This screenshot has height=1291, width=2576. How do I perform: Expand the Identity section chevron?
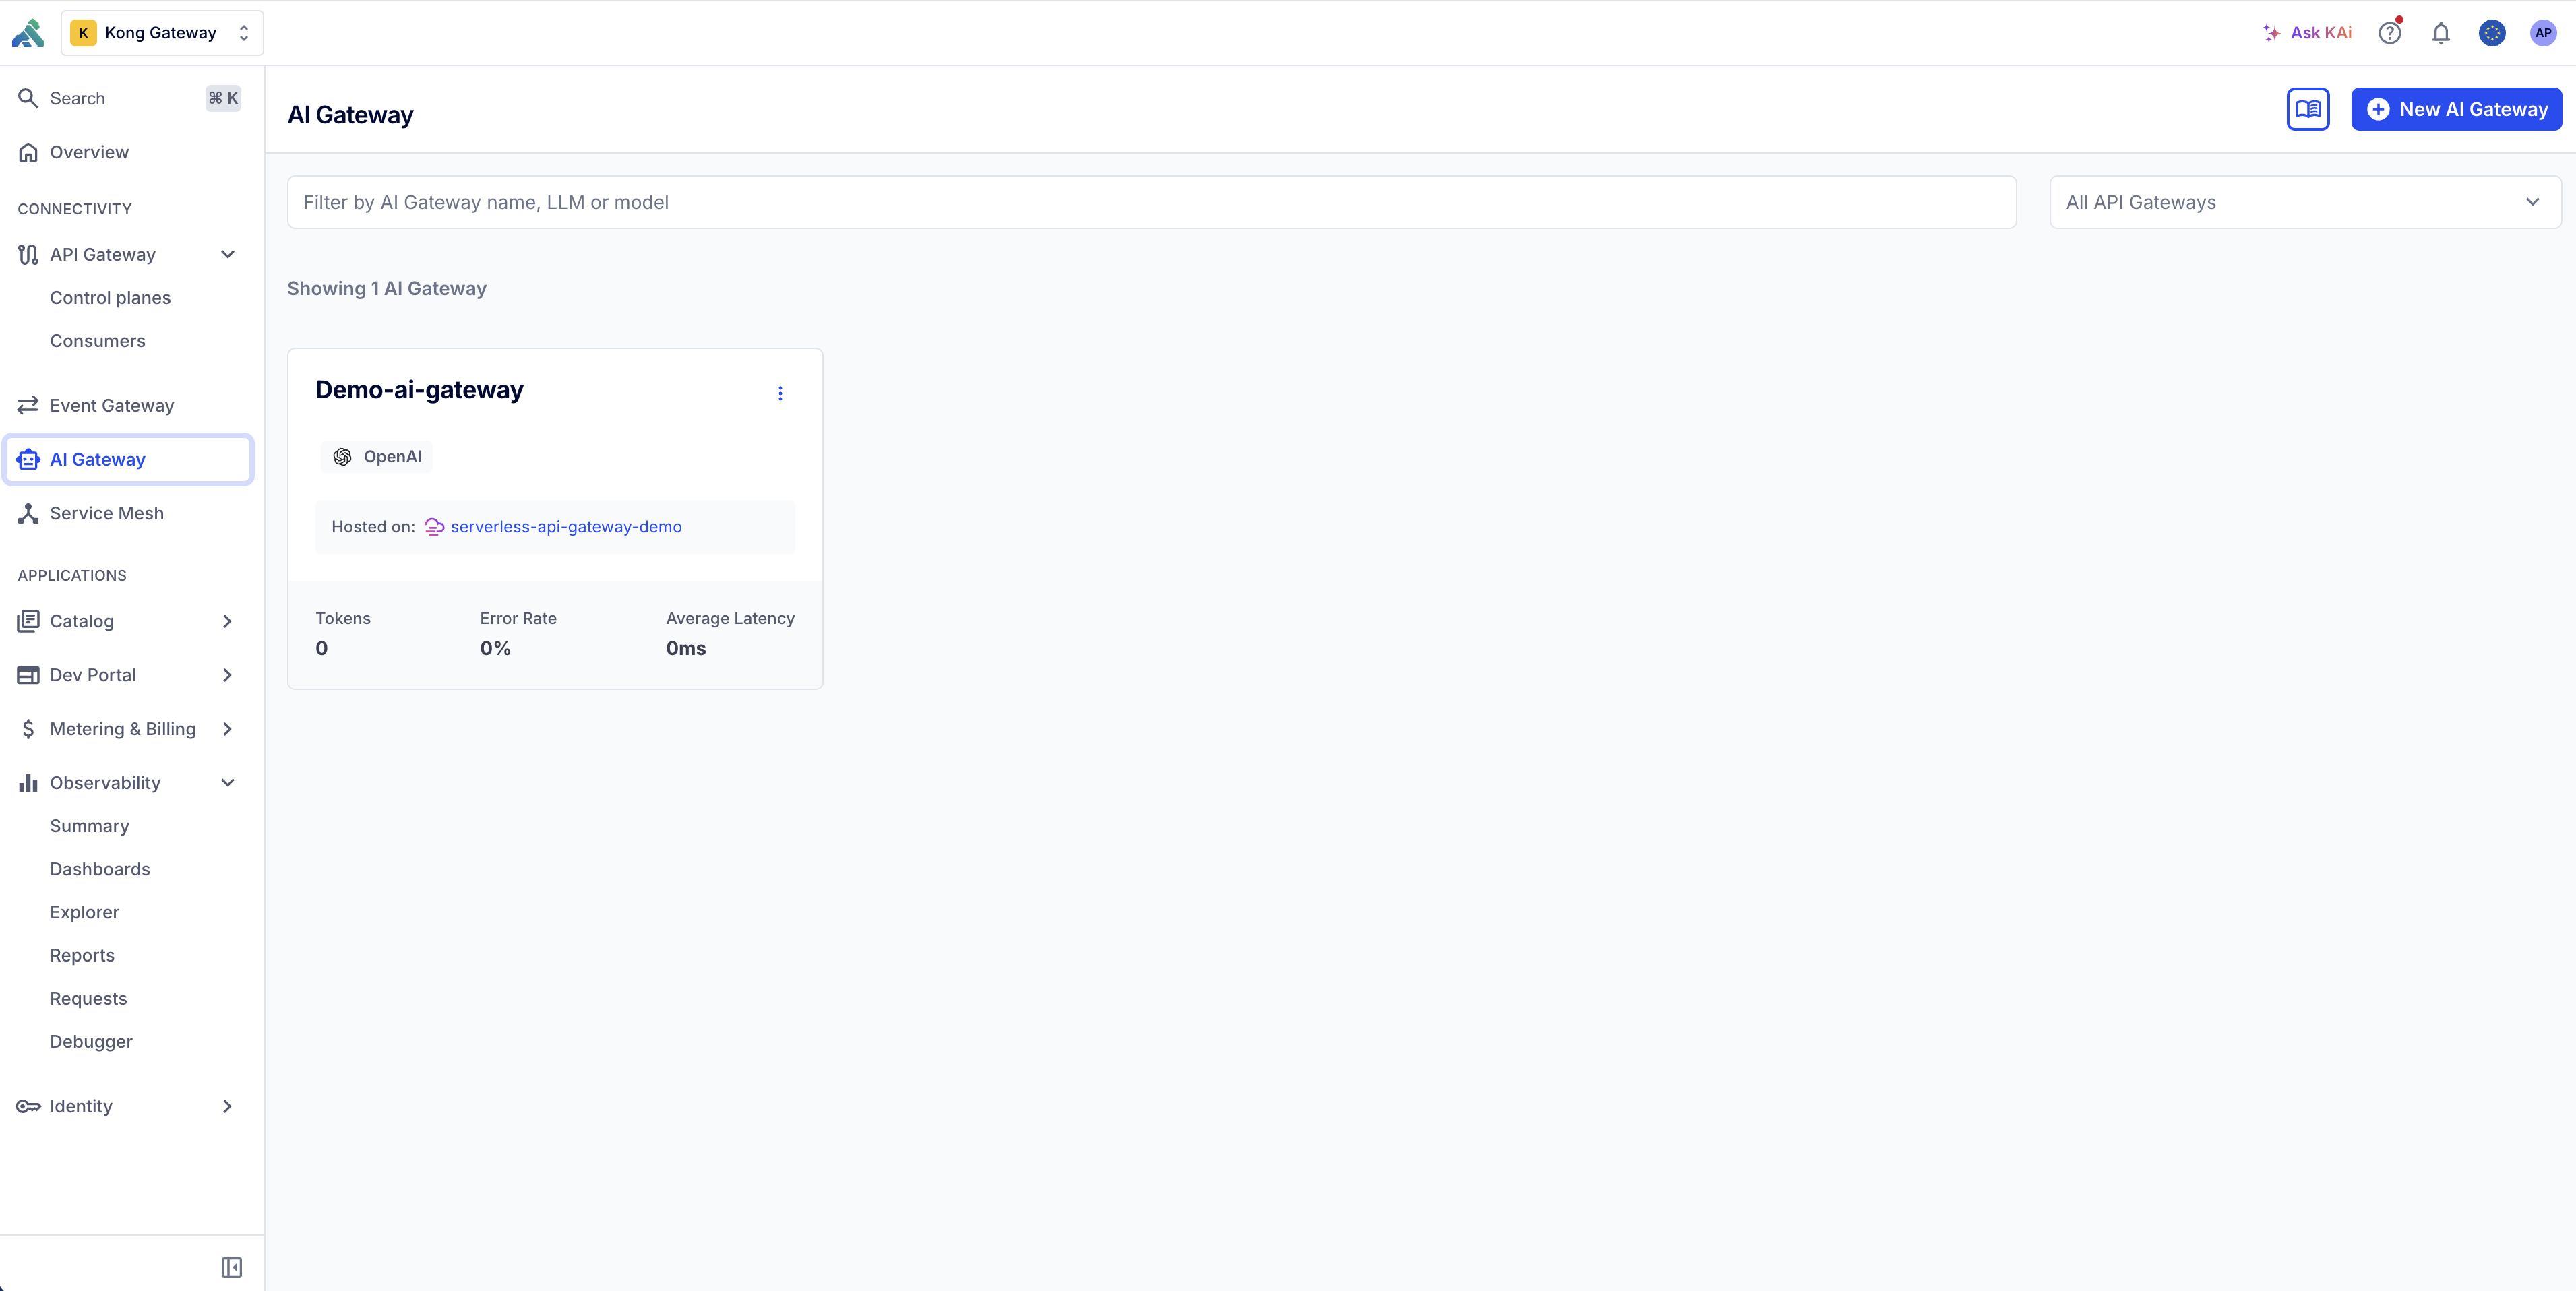228,1106
